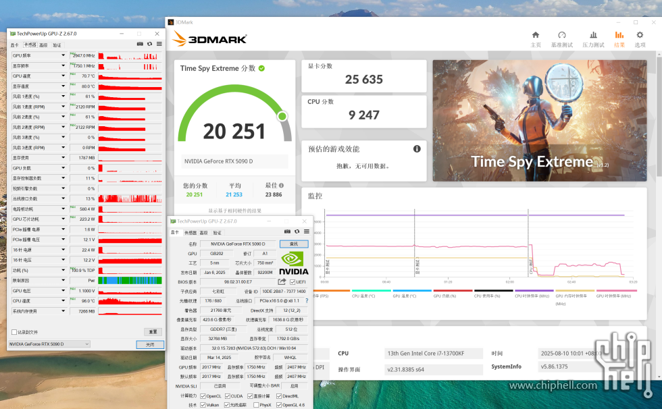Open the NVIDIA GeForce RTX 5090 D device selector
The width and height of the screenshot is (662, 409).
point(49,344)
